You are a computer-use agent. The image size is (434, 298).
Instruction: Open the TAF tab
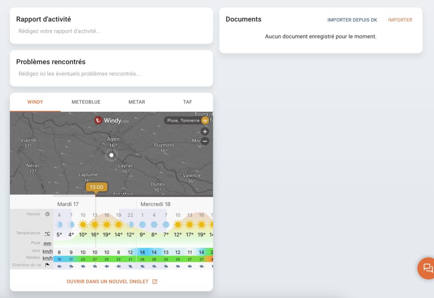[187, 102]
